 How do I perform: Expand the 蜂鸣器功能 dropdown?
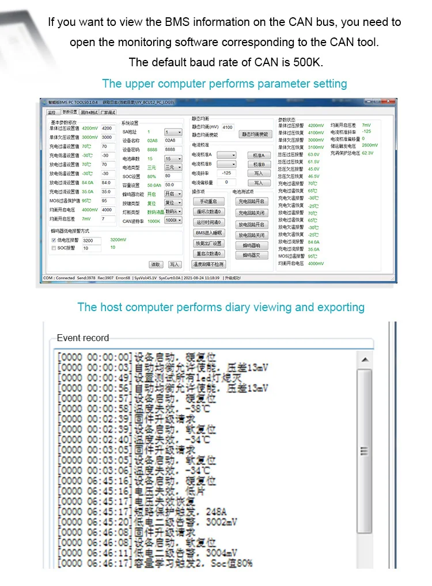click(173, 194)
